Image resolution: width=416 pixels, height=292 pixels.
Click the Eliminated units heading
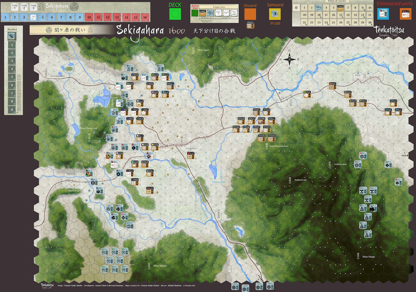click(395, 4)
